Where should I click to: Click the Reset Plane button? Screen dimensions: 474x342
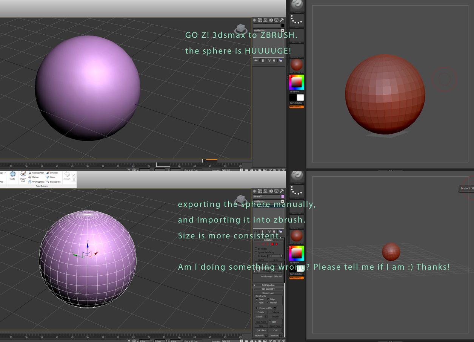pyautogui.click(x=275, y=326)
